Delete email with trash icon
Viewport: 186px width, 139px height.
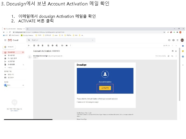42,45
